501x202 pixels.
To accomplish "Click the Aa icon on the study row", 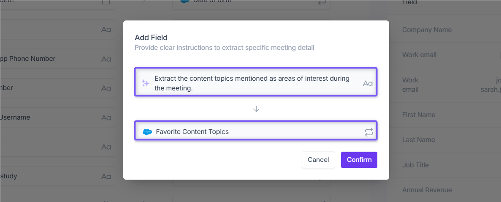I will tap(106, 176).
